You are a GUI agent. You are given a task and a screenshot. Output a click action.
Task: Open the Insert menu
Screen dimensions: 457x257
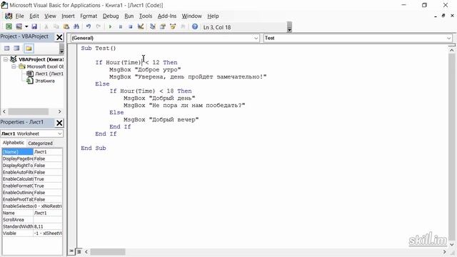coord(68,16)
